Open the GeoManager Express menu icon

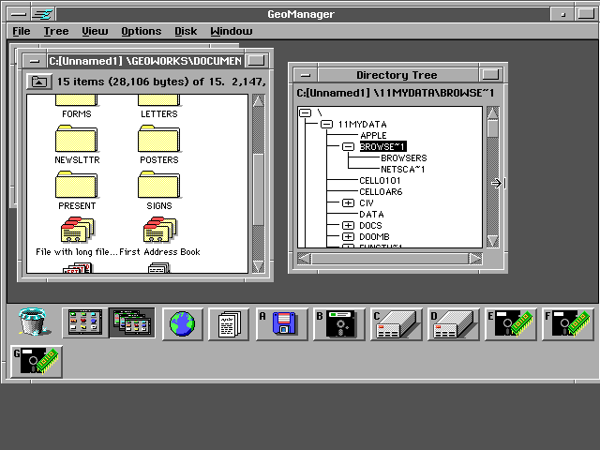tap(43, 15)
